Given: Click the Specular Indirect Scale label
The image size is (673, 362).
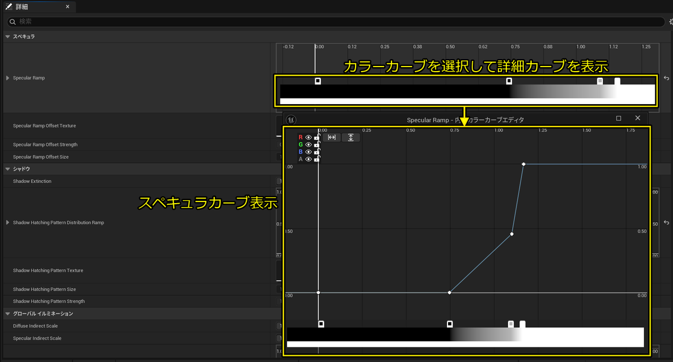Looking at the screenshot, I should coord(37,339).
